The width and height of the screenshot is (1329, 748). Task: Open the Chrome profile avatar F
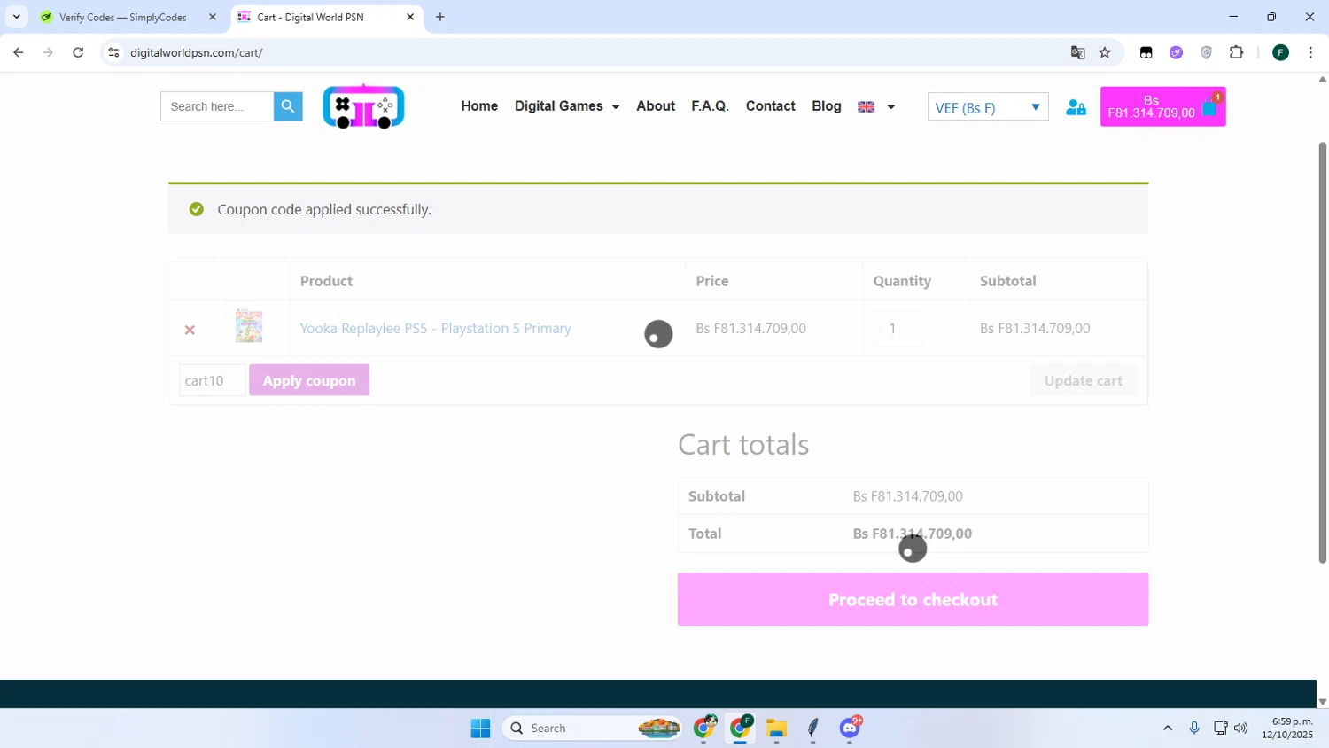tap(1280, 52)
